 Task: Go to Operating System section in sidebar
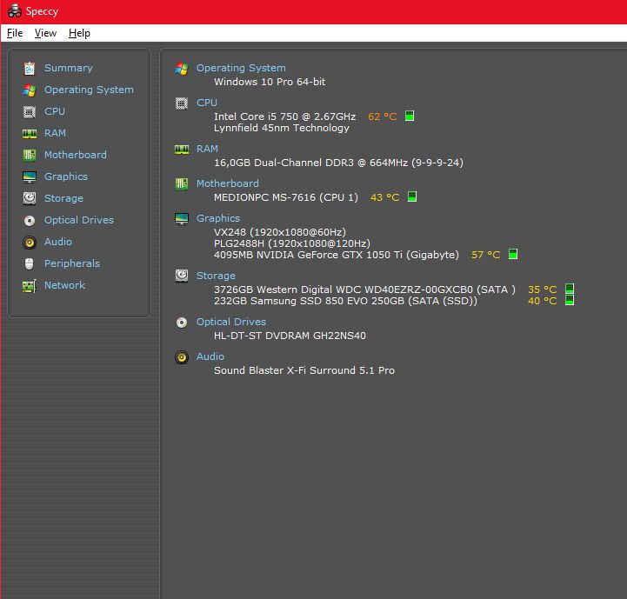(89, 90)
